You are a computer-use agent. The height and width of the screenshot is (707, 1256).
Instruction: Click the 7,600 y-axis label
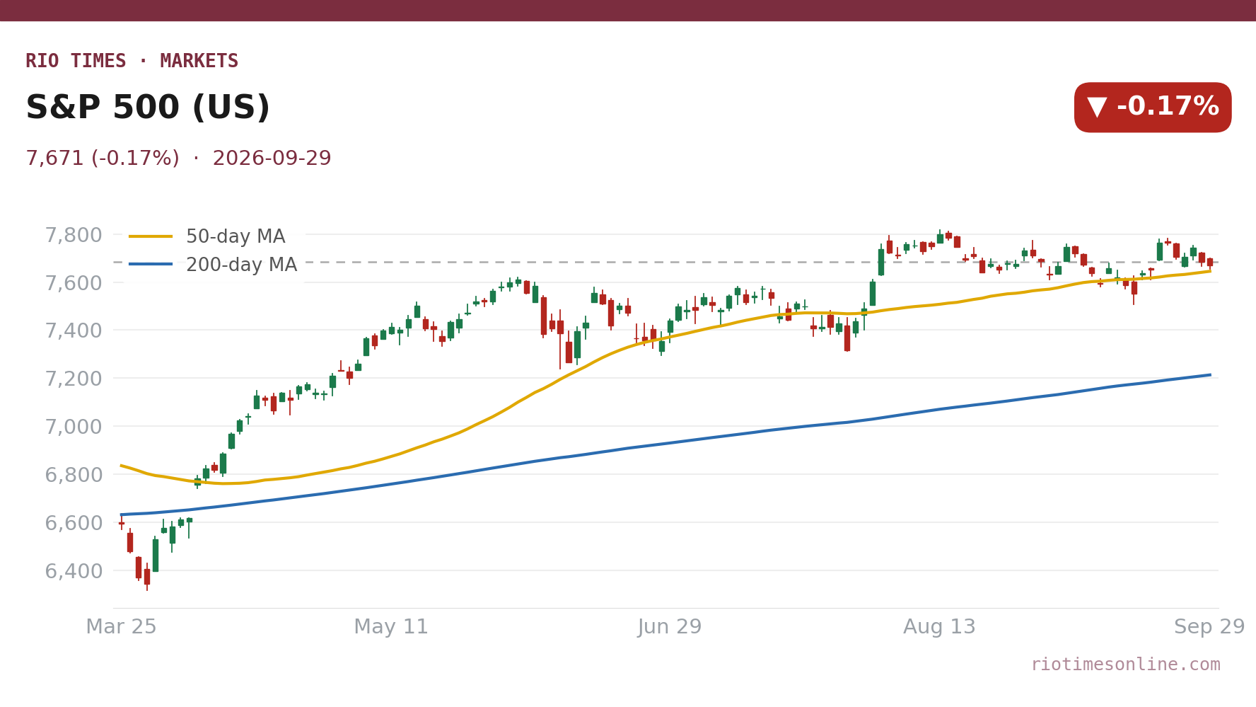pos(74,283)
